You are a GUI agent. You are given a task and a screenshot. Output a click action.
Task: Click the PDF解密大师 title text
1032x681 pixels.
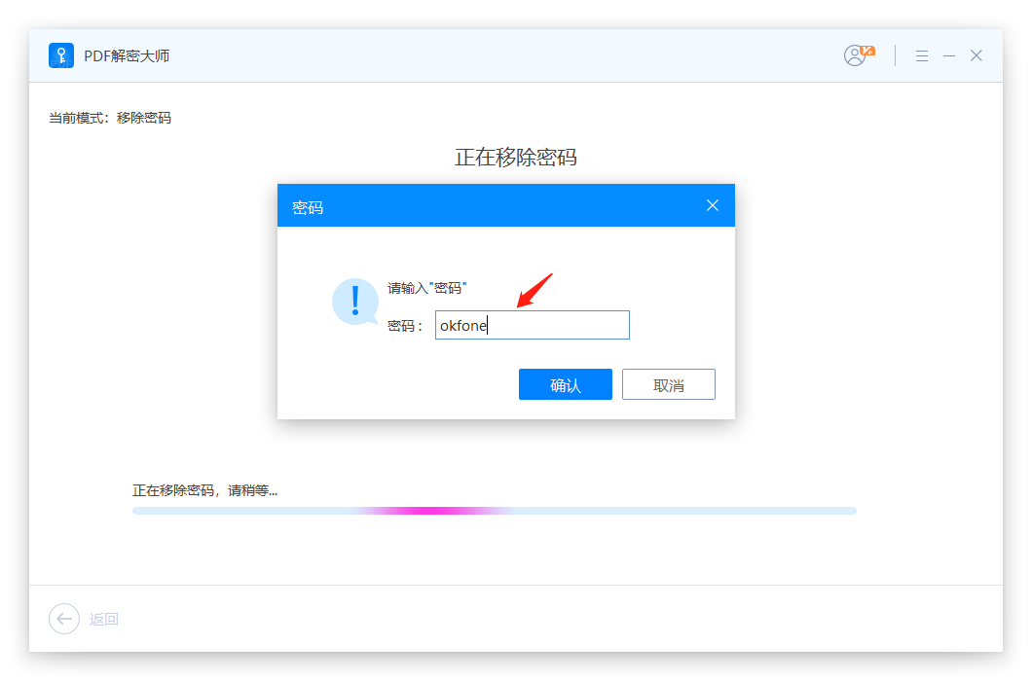(127, 55)
